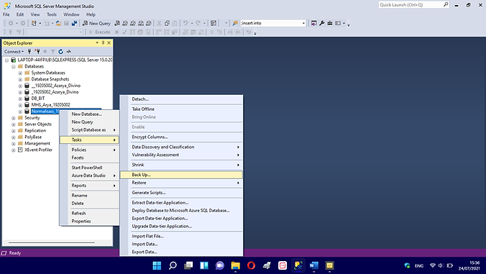
Task: Select the PolyBase folder
Action: (x=33, y=137)
